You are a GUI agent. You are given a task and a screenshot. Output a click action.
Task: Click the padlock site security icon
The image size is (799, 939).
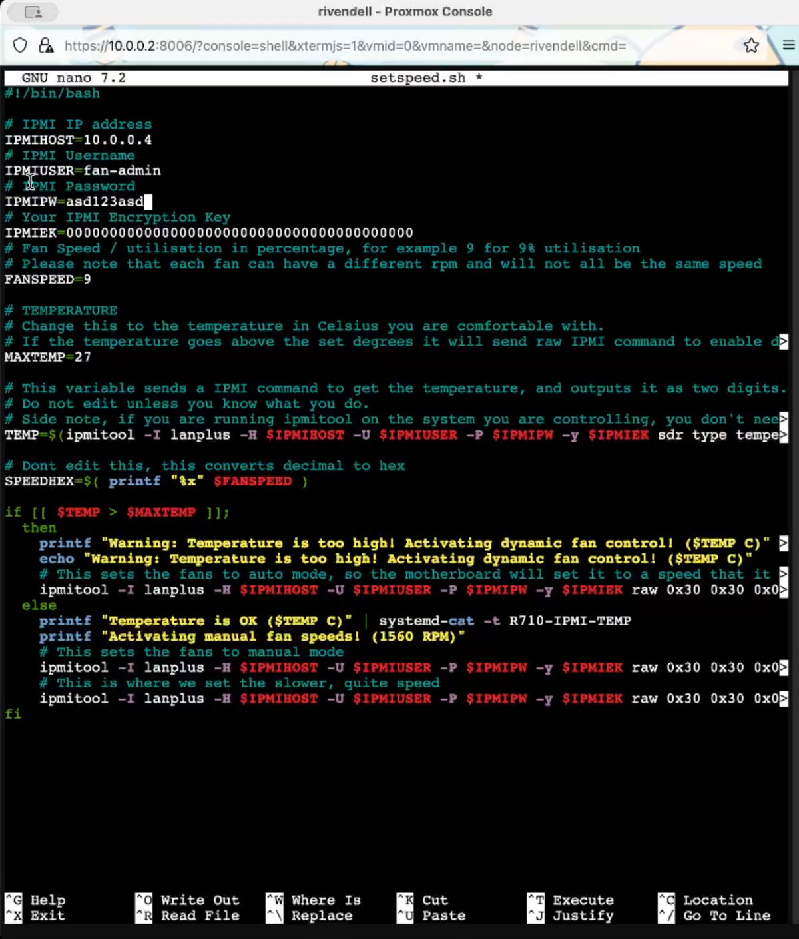46,45
